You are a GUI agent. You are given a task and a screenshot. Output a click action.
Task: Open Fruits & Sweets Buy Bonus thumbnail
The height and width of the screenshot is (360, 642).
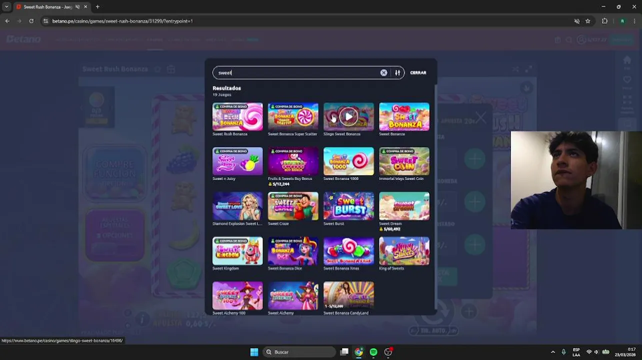[x=293, y=161]
